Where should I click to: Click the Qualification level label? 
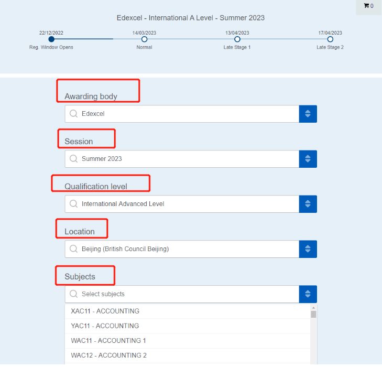pyautogui.click(x=96, y=187)
